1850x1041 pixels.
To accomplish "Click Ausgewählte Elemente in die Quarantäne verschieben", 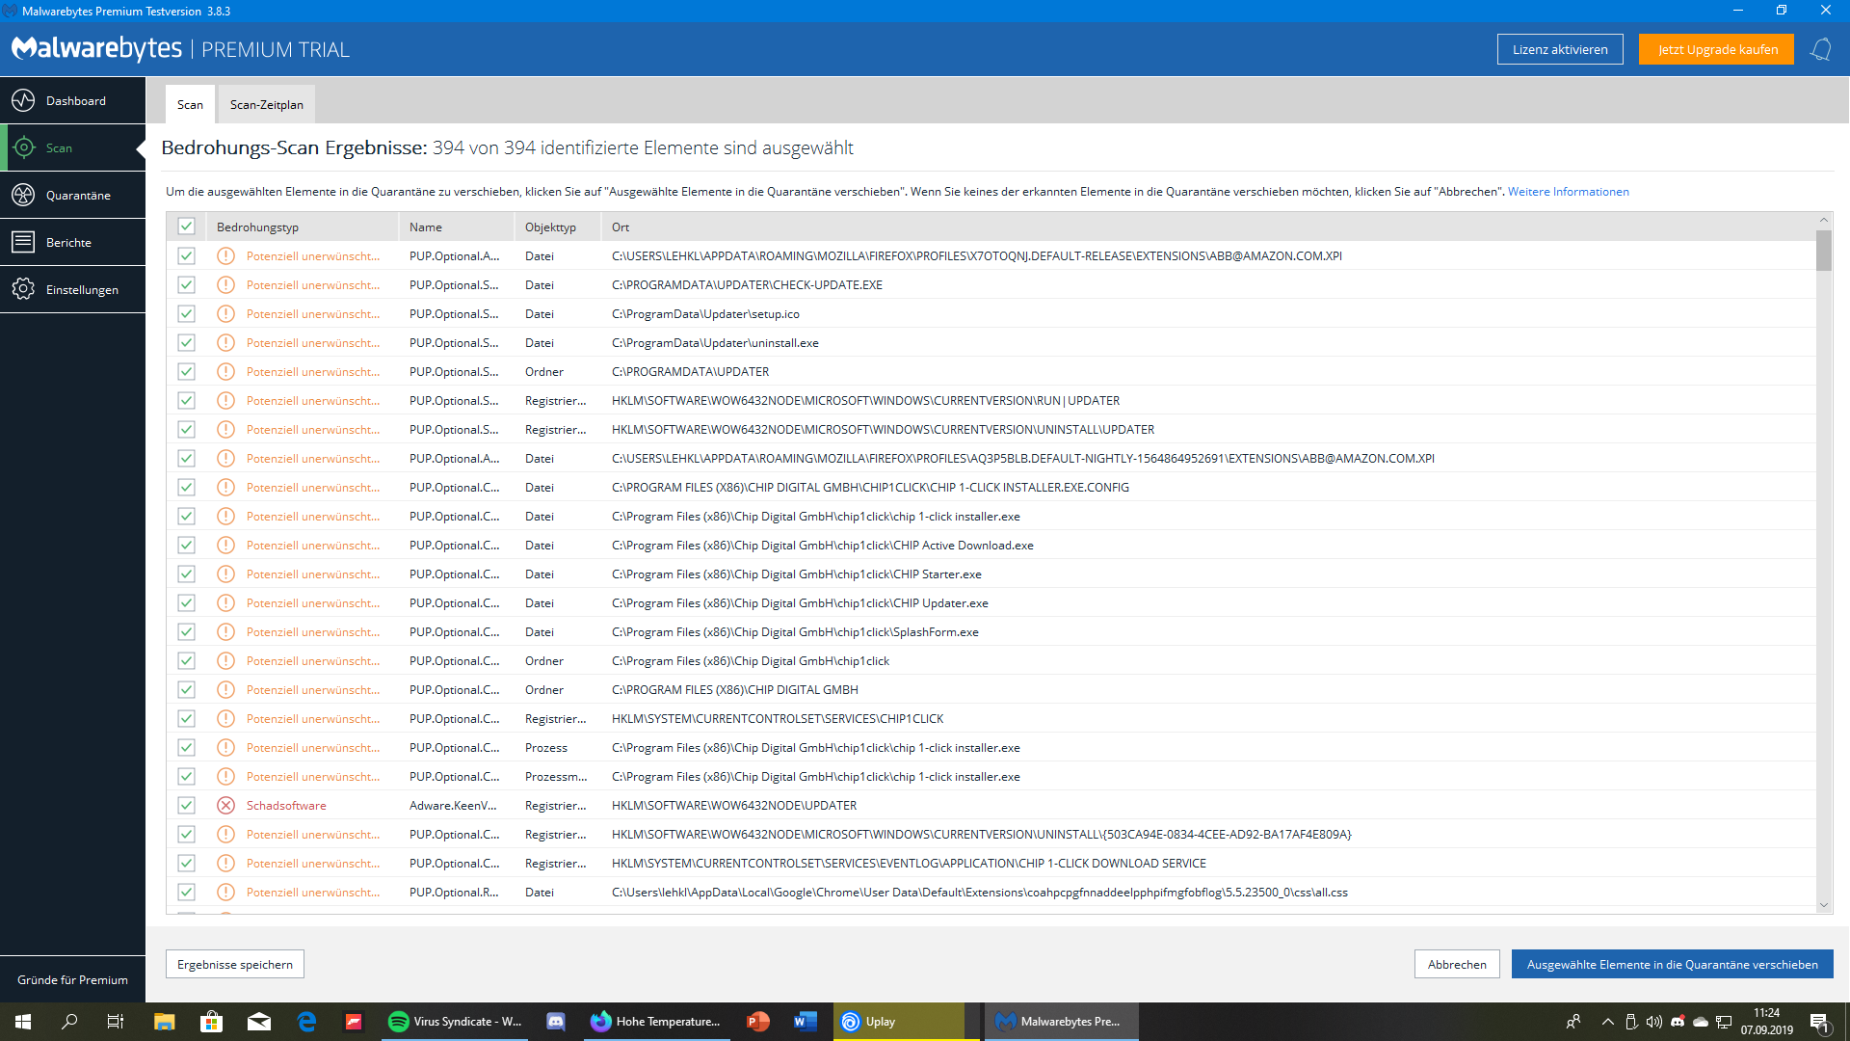I will (x=1672, y=964).
